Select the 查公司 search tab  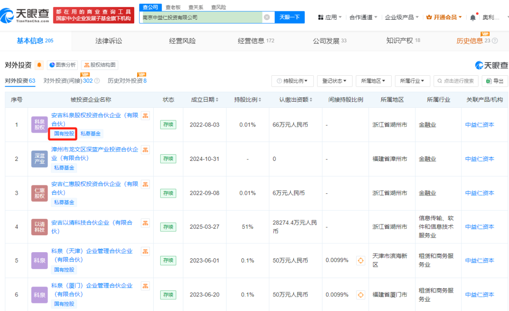150,7
